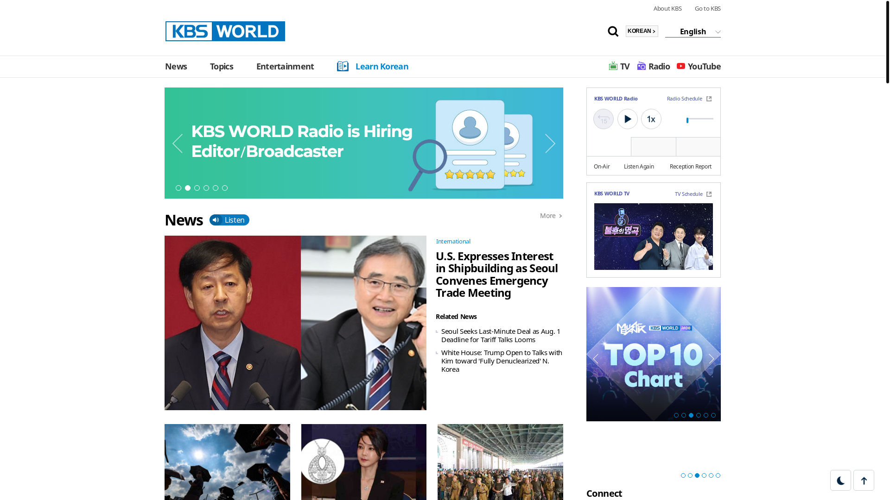
Task: Open the Entertainment menu
Action: [x=285, y=66]
